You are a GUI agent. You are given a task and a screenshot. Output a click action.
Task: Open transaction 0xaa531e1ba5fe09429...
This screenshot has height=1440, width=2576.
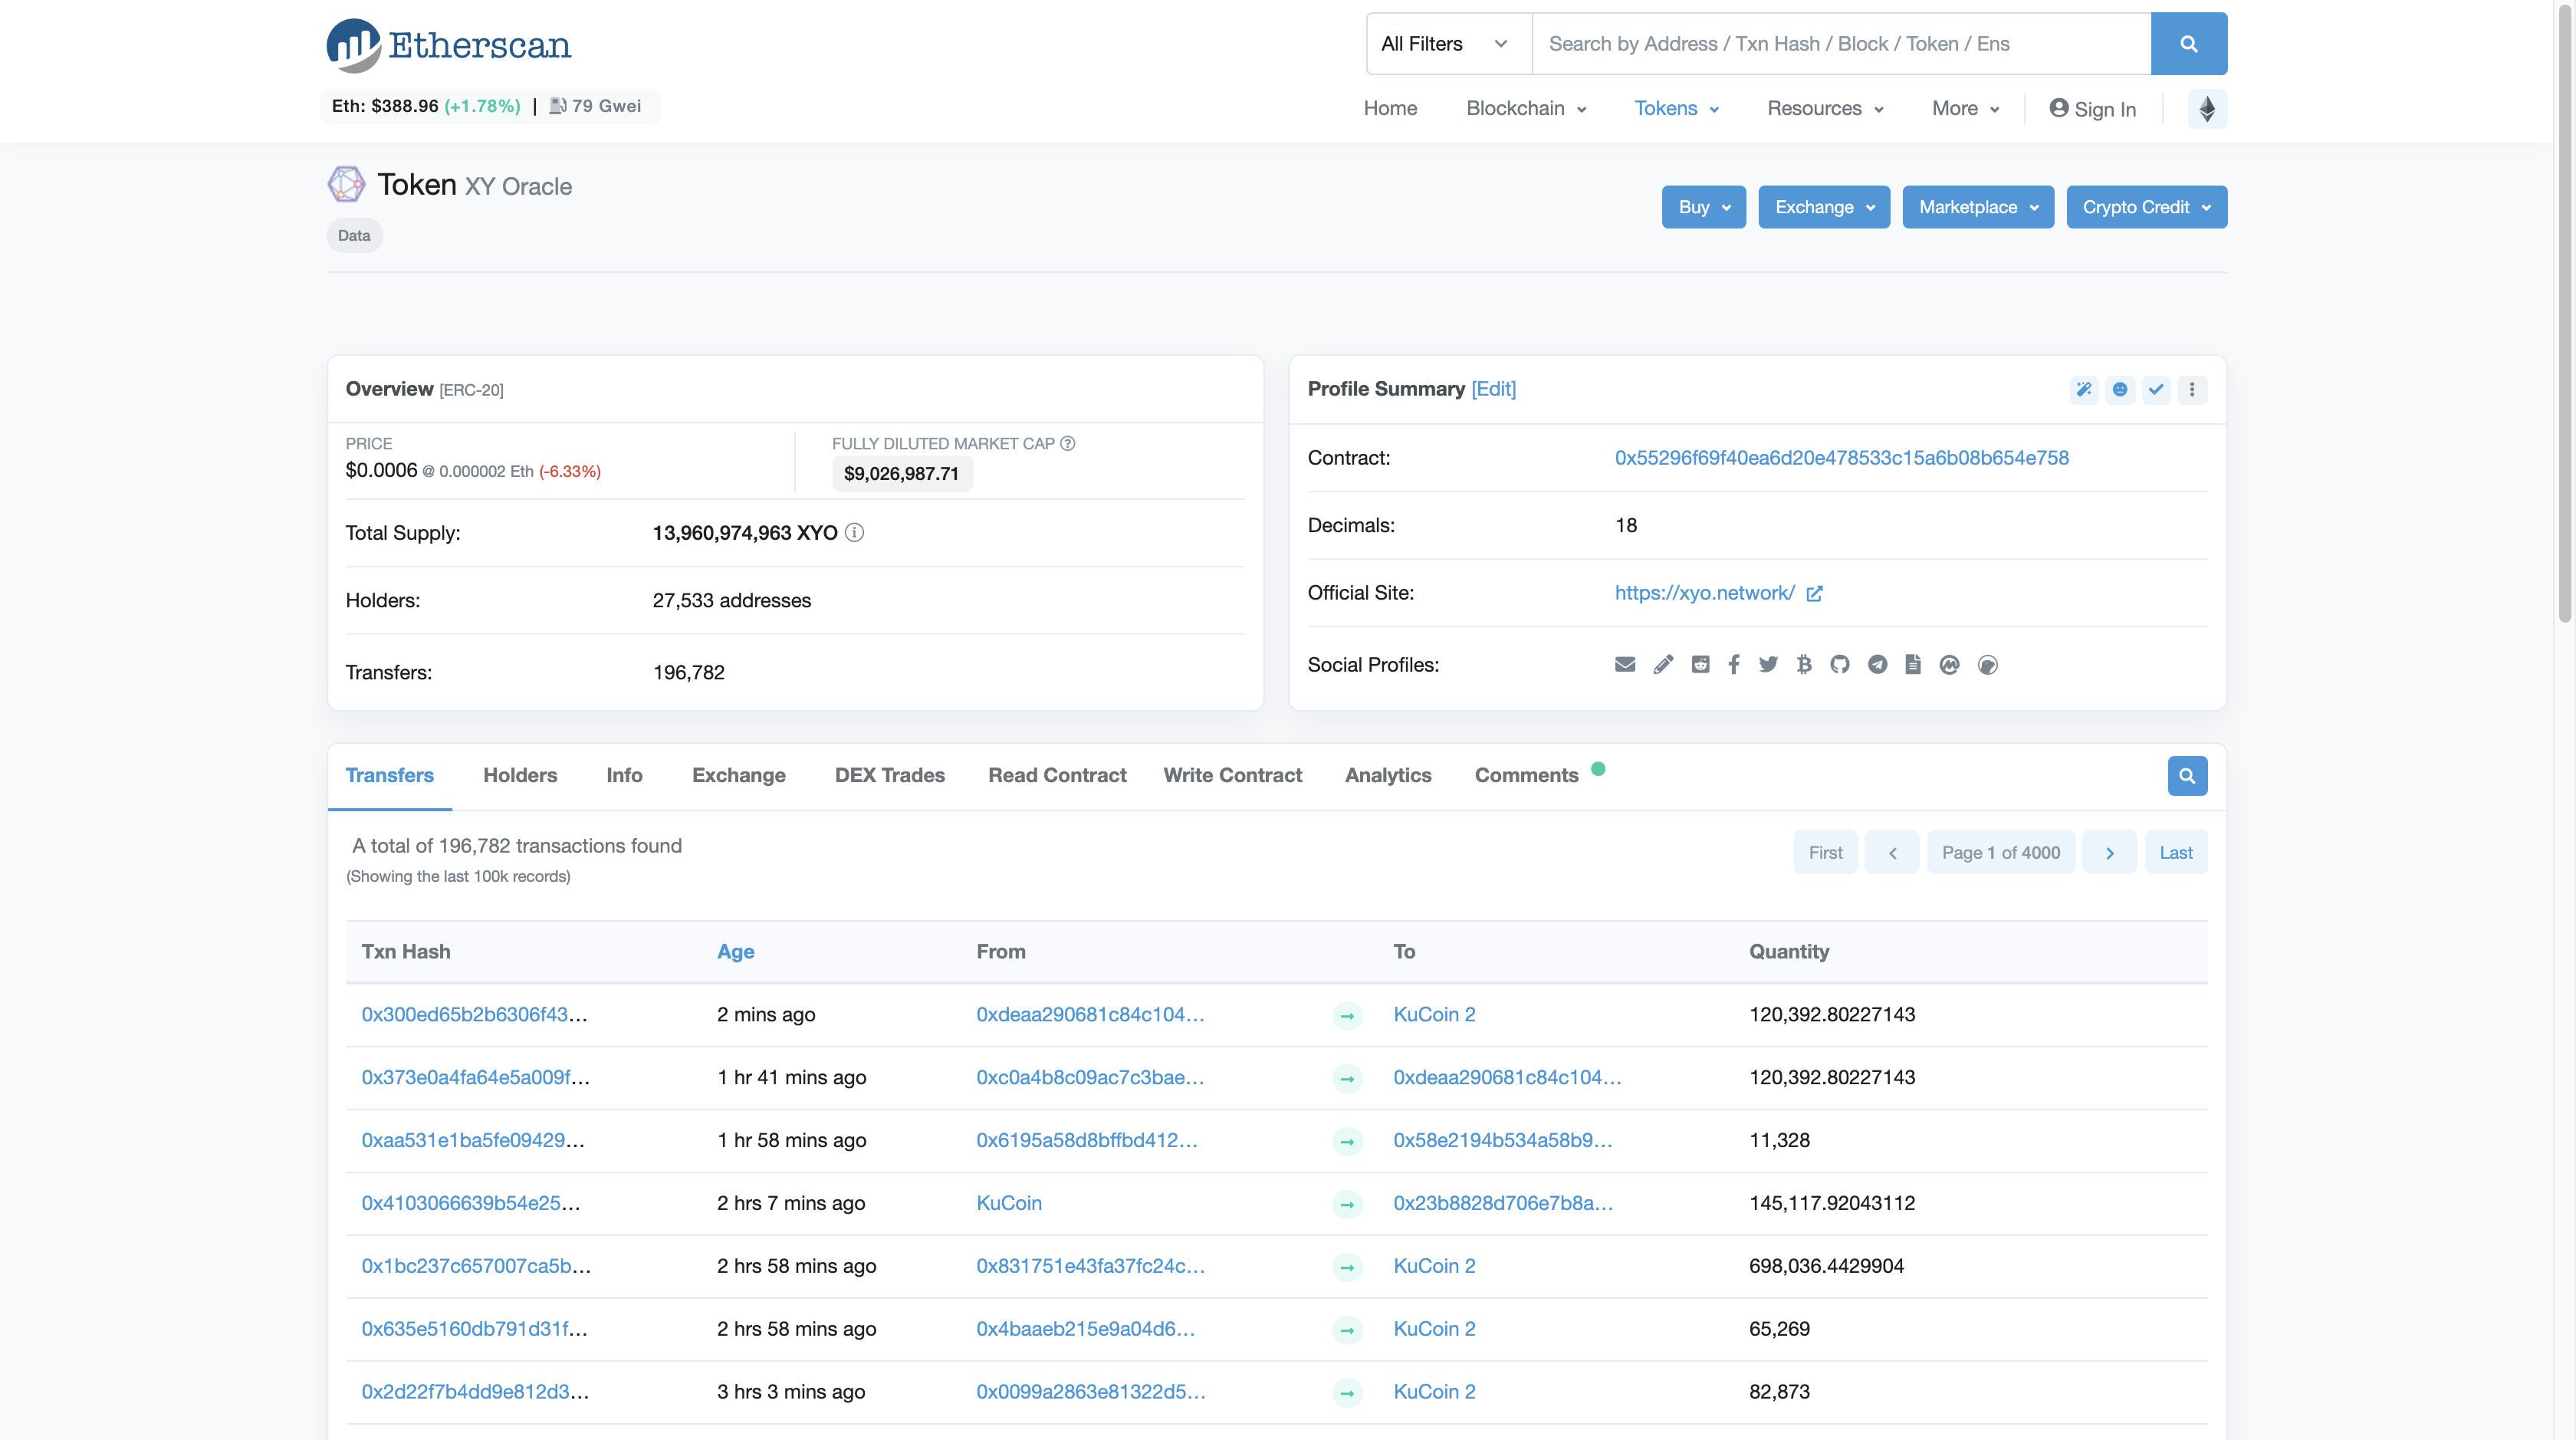[x=473, y=1140]
